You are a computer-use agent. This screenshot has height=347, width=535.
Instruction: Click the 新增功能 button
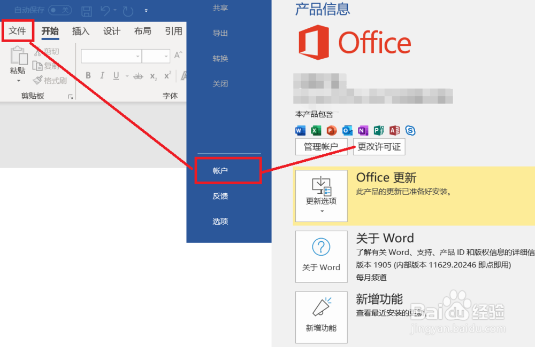point(322,317)
